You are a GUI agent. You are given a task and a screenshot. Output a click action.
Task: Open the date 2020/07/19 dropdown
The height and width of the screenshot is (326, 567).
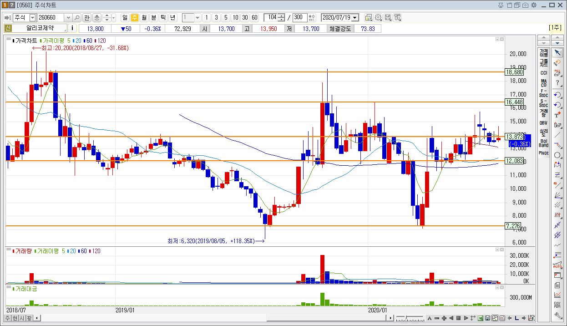point(355,18)
